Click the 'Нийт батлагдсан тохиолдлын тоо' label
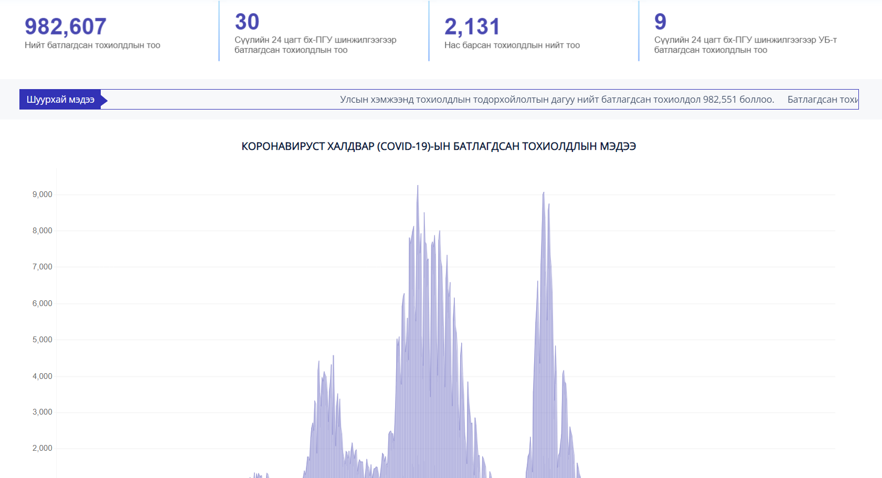The width and height of the screenshot is (882, 478). pyautogui.click(x=92, y=46)
